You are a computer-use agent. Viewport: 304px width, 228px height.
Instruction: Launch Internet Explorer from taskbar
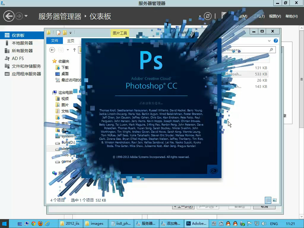tap(47, 224)
